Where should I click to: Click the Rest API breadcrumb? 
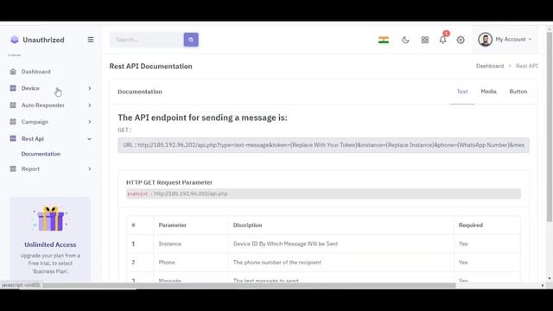pyautogui.click(x=527, y=66)
